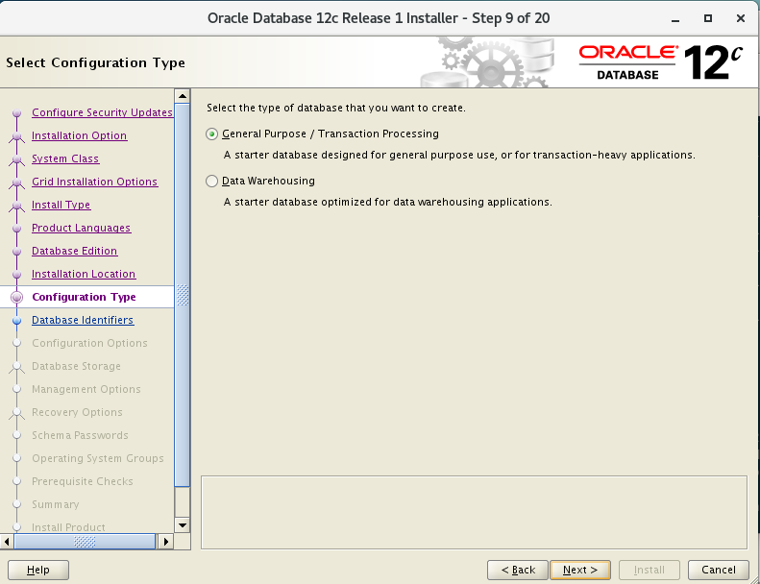Open the Configure Security Updates step
The image size is (760, 584).
click(x=102, y=112)
